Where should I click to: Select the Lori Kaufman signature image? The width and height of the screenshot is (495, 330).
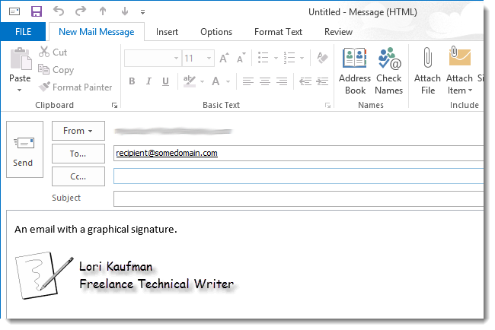click(125, 275)
